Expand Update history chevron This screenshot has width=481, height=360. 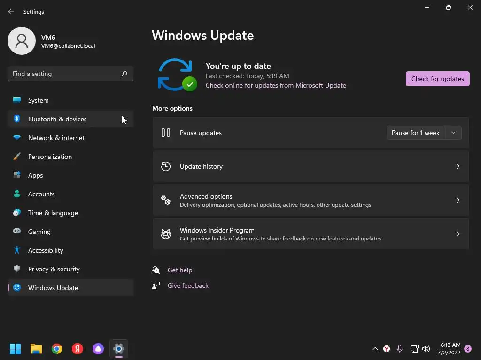click(x=458, y=166)
